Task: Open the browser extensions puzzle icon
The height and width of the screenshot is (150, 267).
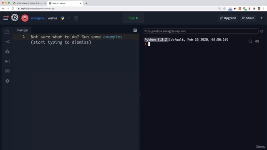Action: pos(254,8)
